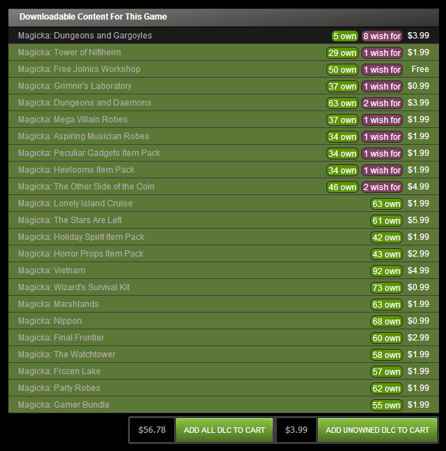The image size is (446, 451).
Task: Click the '5 own' badge on Dungeons and Gargoyles
Action: coord(345,36)
